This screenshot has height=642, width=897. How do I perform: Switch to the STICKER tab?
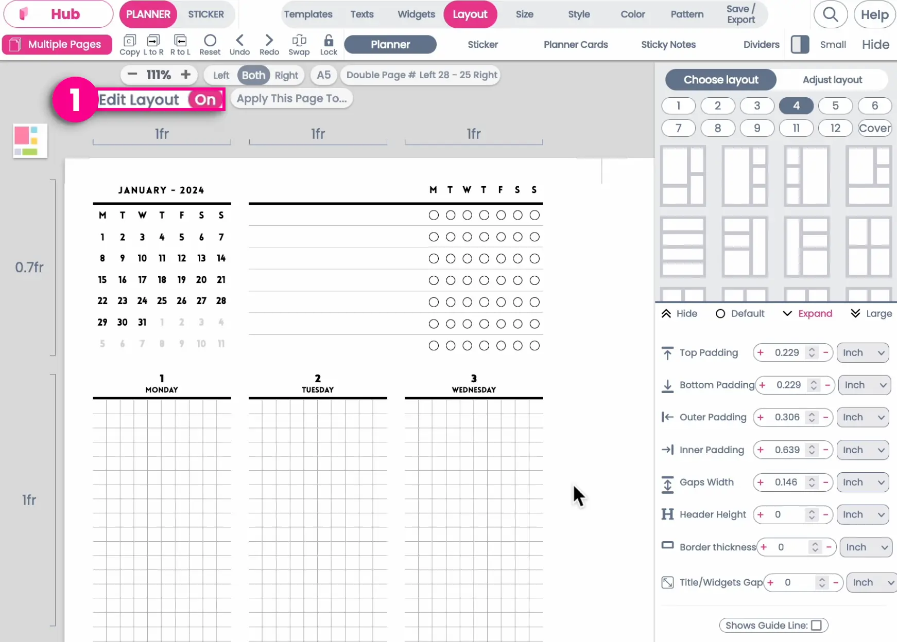pos(206,14)
